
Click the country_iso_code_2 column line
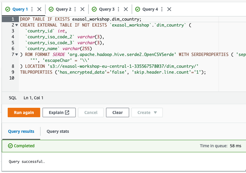tap(65, 37)
